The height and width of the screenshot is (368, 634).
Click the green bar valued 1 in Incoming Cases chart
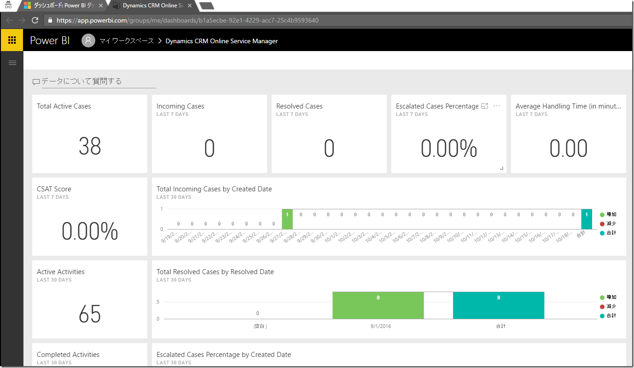pyautogui.click(x=287, y=219)
